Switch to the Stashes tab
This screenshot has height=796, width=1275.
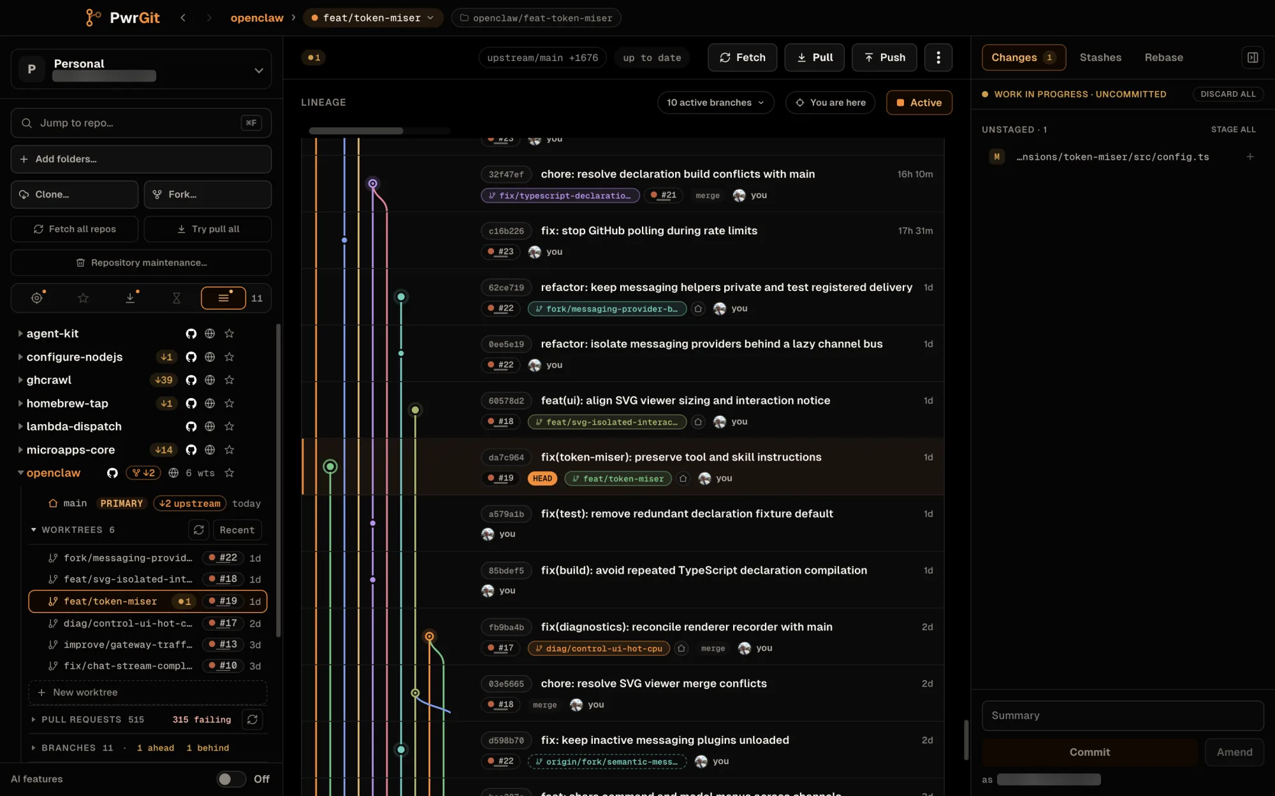1100,57
